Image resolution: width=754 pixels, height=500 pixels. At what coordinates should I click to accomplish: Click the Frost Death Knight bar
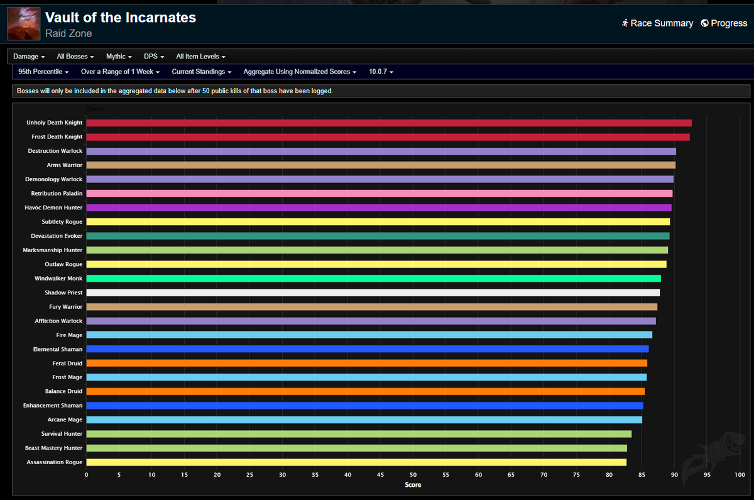(x=388, y=136)
